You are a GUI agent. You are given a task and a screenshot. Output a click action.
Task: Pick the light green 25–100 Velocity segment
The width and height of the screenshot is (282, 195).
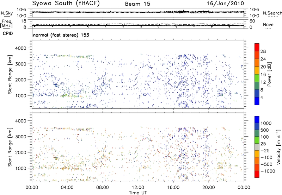coord(257,140)
